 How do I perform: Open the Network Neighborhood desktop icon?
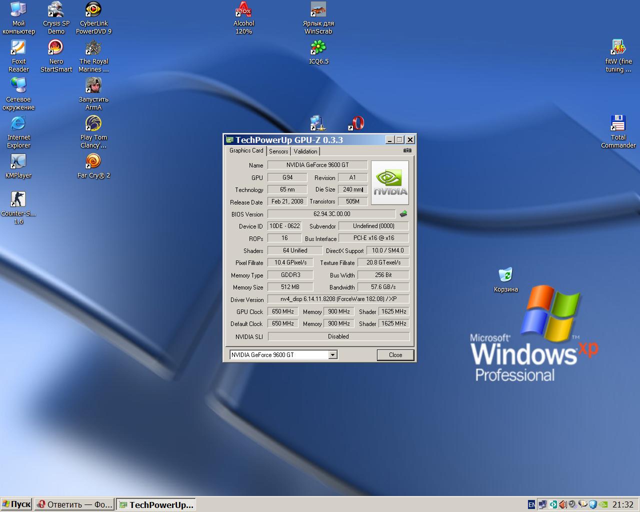18,94
